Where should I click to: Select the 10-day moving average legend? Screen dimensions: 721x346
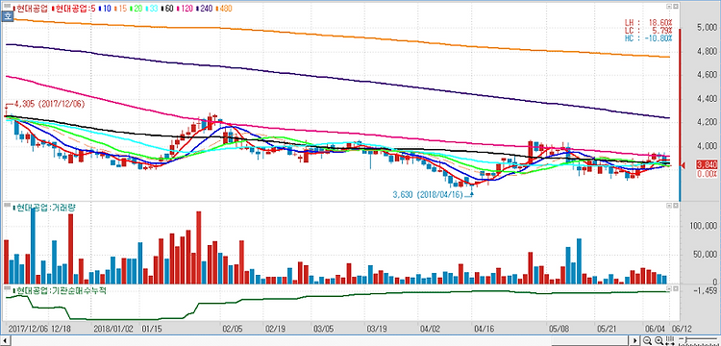pyautogui.click(x=105, y=9)
